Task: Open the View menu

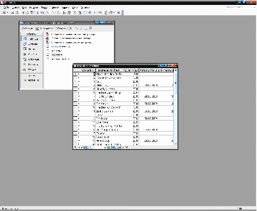Action: click(x=25, y=8)
